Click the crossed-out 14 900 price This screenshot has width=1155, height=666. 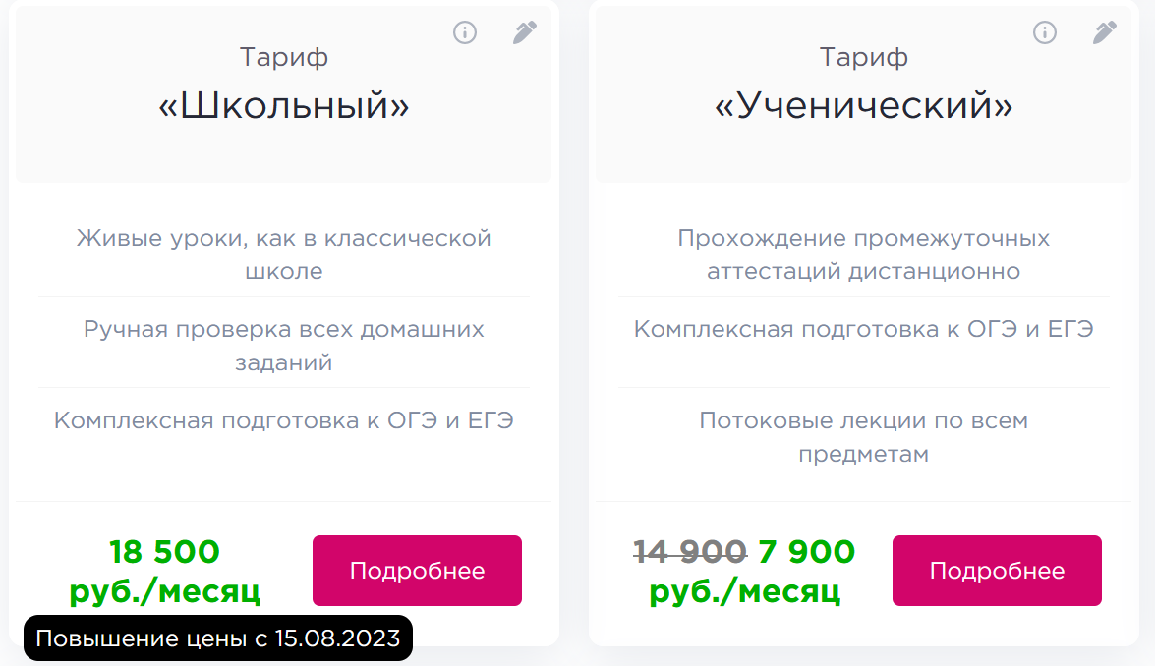pos(690,552)
